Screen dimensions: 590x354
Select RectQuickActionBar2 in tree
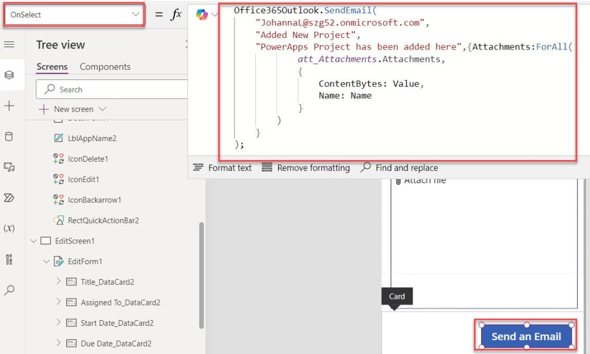tap(104, 220)
